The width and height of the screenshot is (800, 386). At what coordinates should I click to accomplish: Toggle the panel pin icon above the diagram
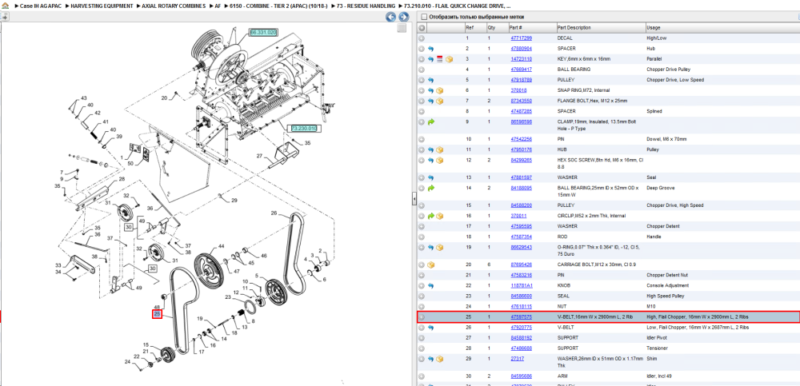click(x=4, y=17)
